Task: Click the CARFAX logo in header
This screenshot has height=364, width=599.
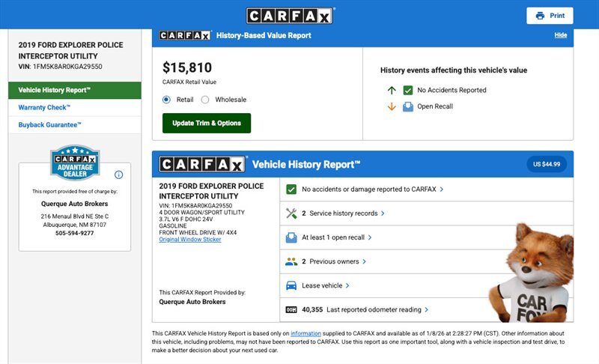Action: (290, 15)
